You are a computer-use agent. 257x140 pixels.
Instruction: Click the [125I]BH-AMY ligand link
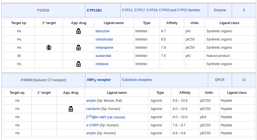click(106, 117)
